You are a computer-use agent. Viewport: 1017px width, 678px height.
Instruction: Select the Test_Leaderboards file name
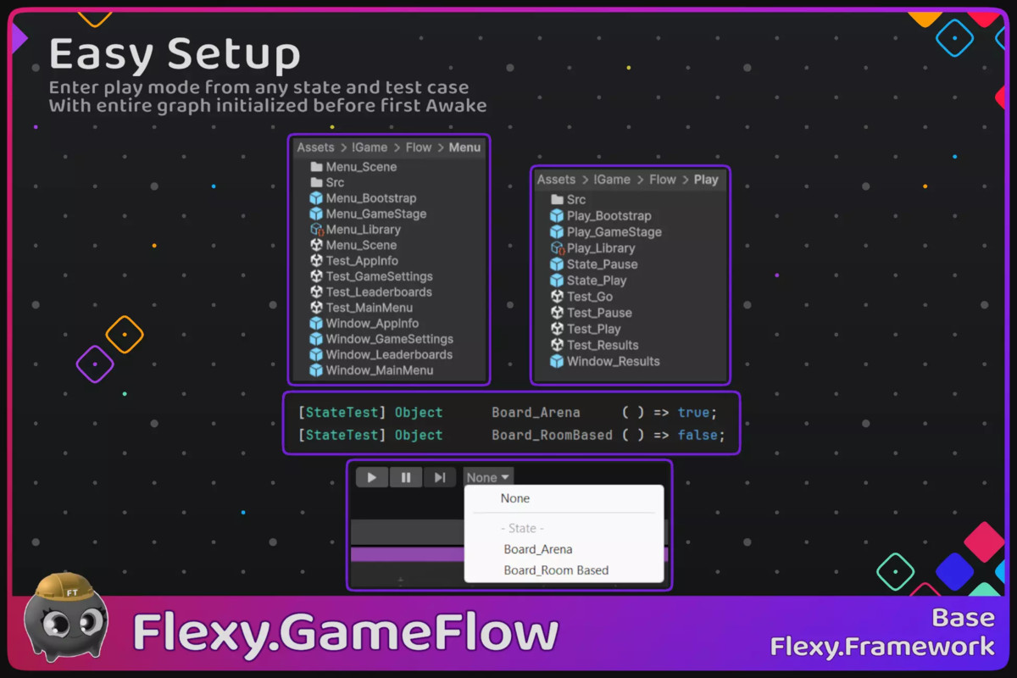point(379,292)
